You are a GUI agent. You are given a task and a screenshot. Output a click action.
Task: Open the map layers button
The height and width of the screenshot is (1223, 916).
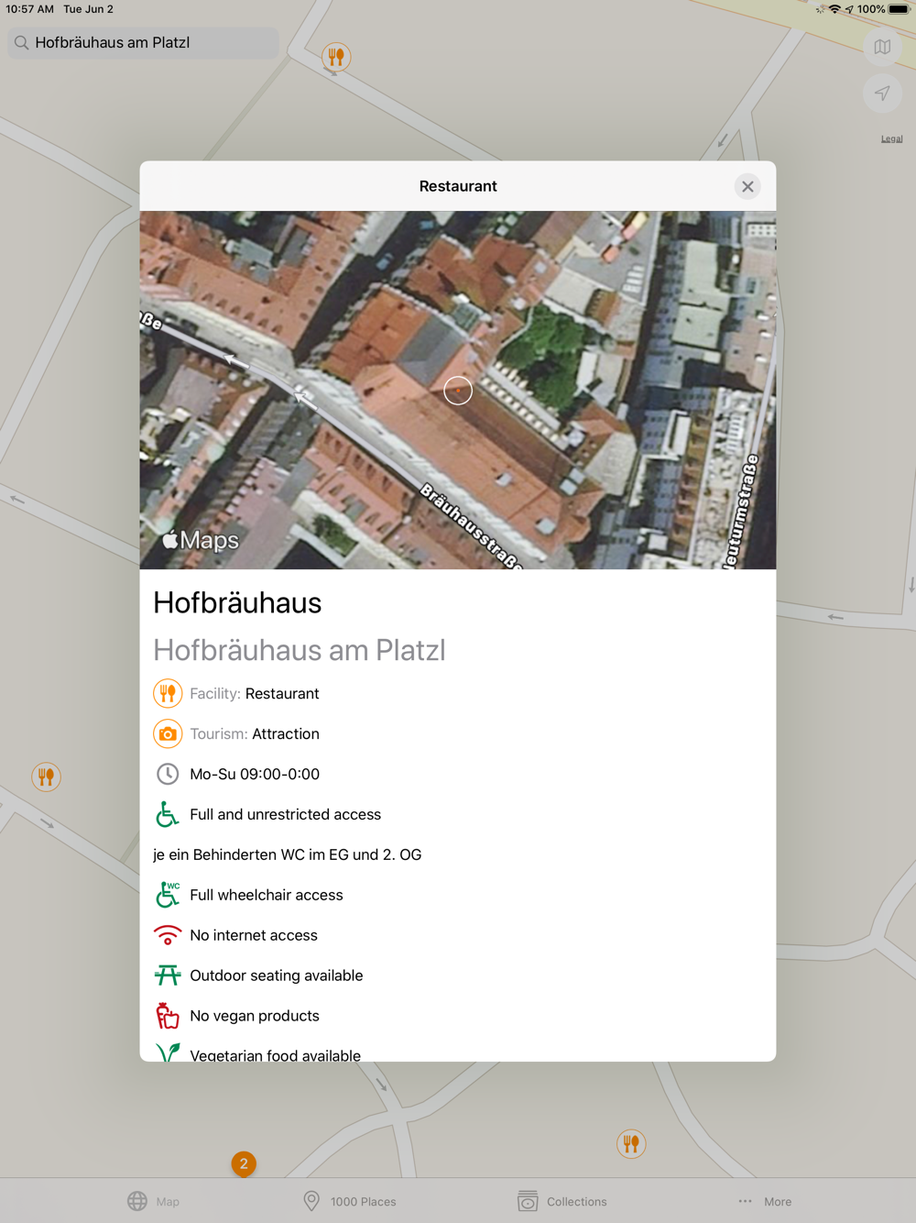click(x=882, y=47)
